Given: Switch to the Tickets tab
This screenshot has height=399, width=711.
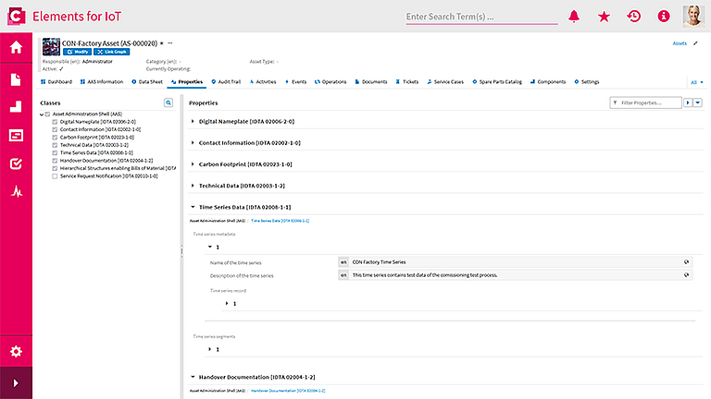Looking at the screenshot, I should pos(406,82).
